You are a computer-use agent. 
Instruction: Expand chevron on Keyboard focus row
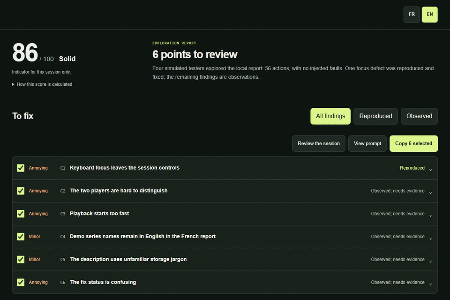[430, 170]
